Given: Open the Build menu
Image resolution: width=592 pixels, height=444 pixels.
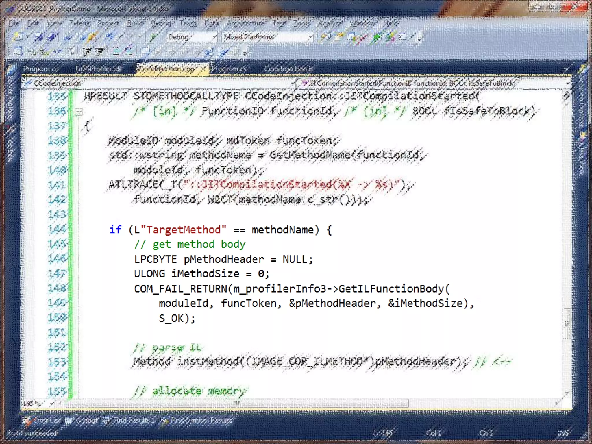Looking at the screenshot, I should (x=135, y=23).
